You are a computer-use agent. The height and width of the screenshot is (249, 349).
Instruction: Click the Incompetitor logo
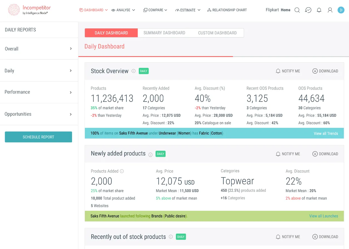click(29, 9)
